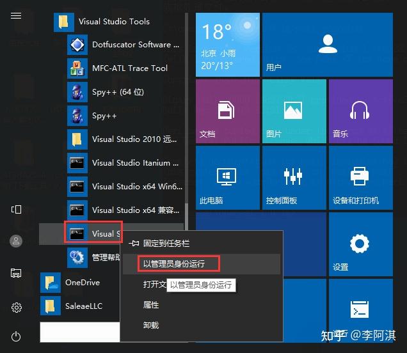
Task: Click the user account avatar in sidebar
Action: 16,241
